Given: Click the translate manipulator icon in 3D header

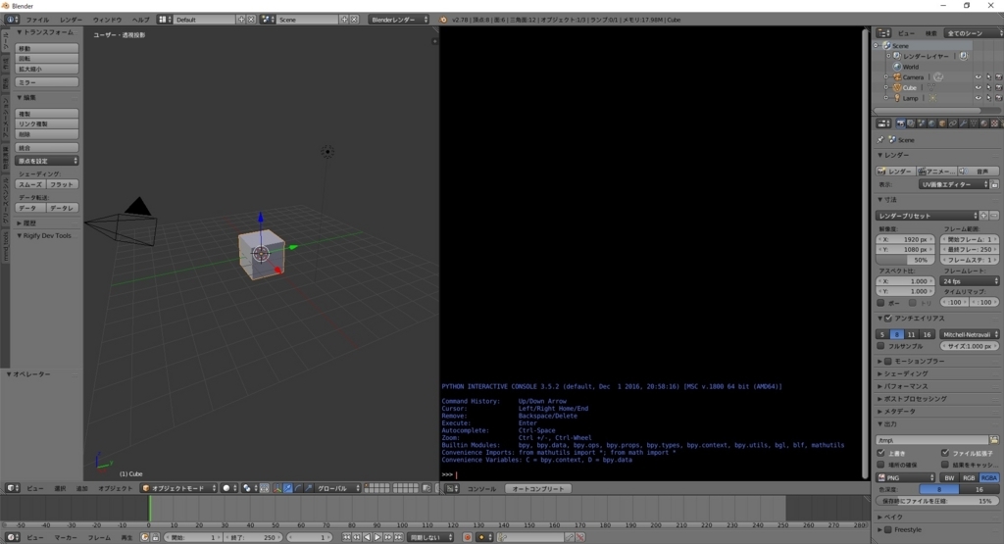Looking at the screenshot, I should coord(287,488).
